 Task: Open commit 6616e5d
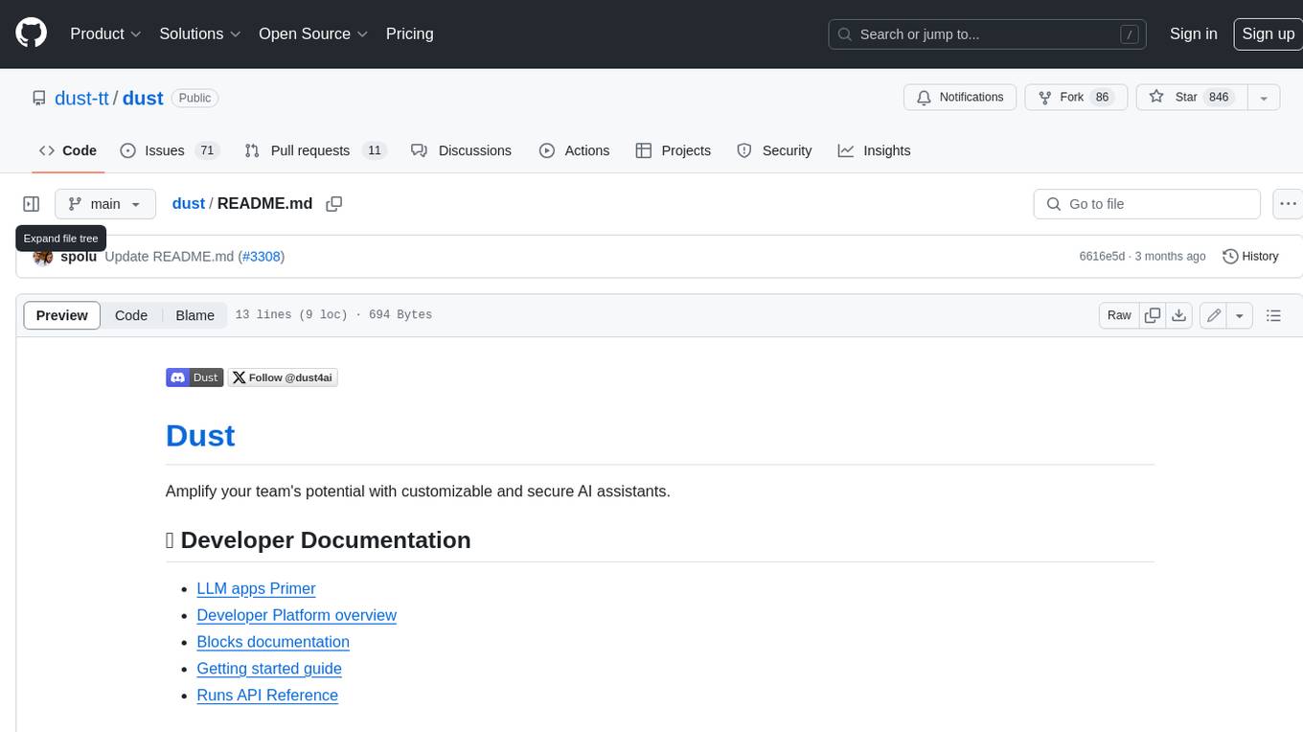(x=1102, y=257)
